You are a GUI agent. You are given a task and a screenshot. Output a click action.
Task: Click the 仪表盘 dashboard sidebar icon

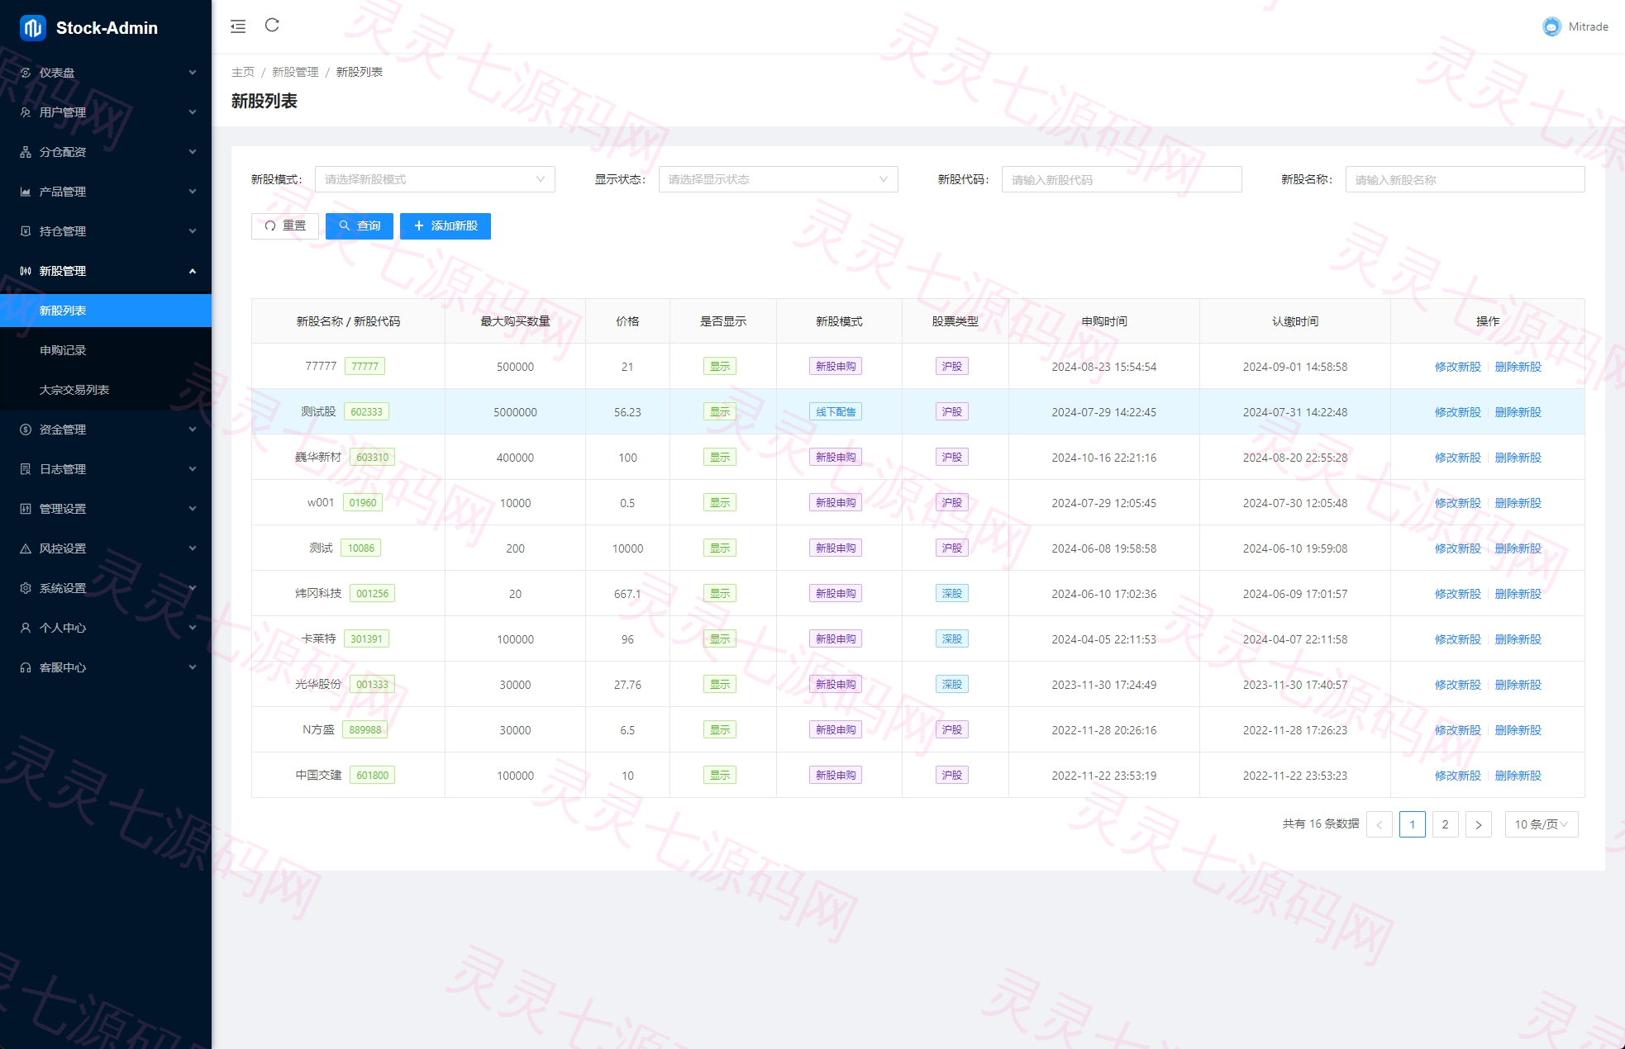coord(26,73)
